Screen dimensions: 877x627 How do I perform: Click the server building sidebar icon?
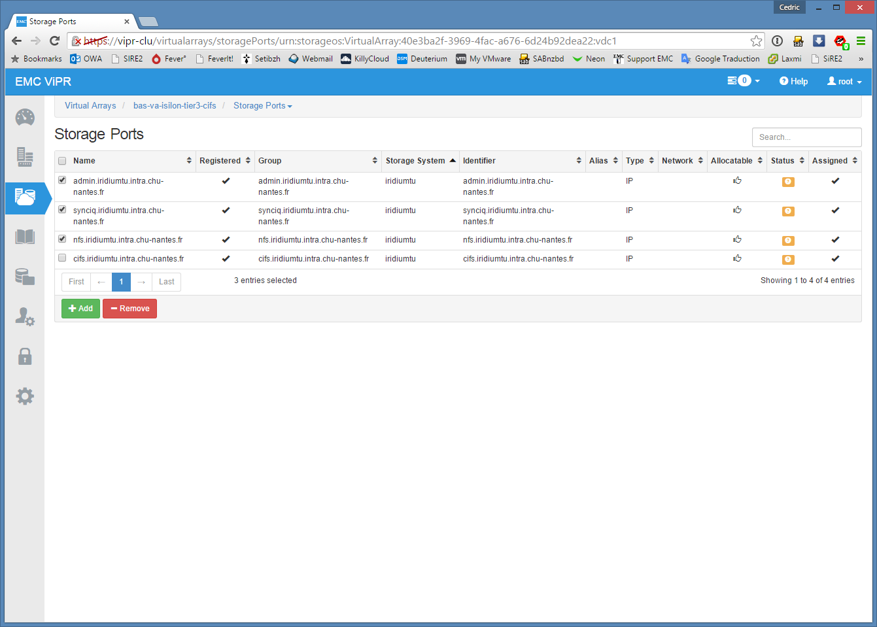(x=25, y=157)
